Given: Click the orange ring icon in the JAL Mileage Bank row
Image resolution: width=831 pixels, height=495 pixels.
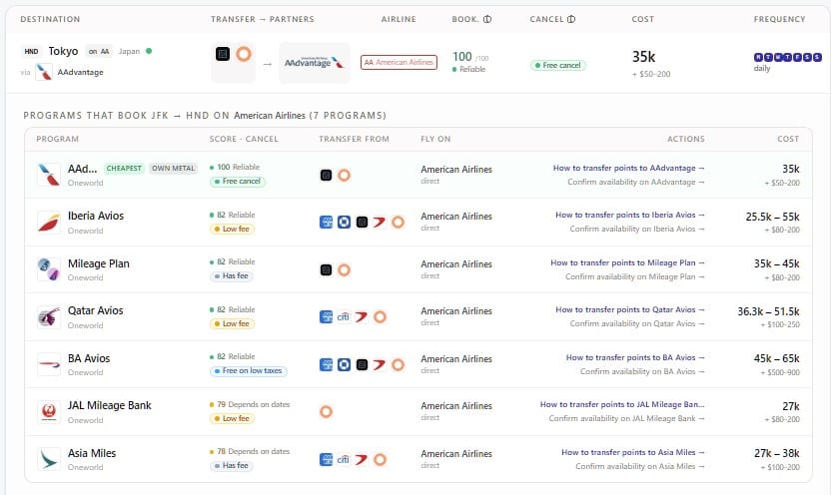Looking at the screenshot, I should point(326,411).
